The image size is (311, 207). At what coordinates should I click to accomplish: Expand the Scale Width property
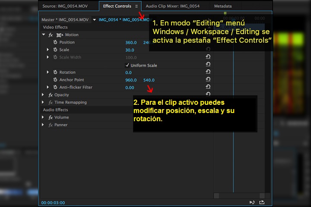click(48, 57)
